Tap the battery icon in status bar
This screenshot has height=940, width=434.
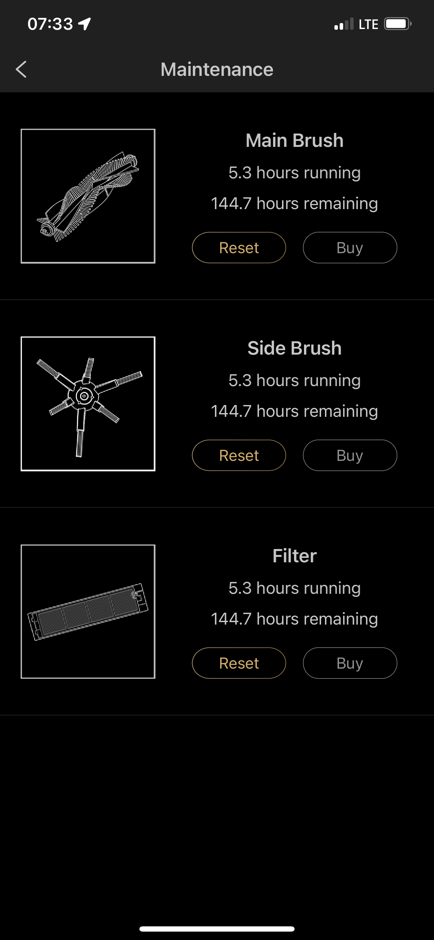click(x=397, y=24)
